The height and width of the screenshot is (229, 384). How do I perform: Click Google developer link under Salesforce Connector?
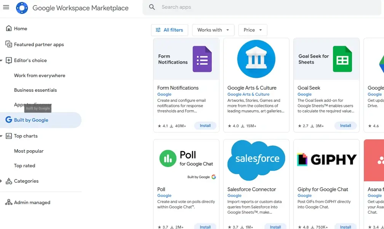coord(234,196)
